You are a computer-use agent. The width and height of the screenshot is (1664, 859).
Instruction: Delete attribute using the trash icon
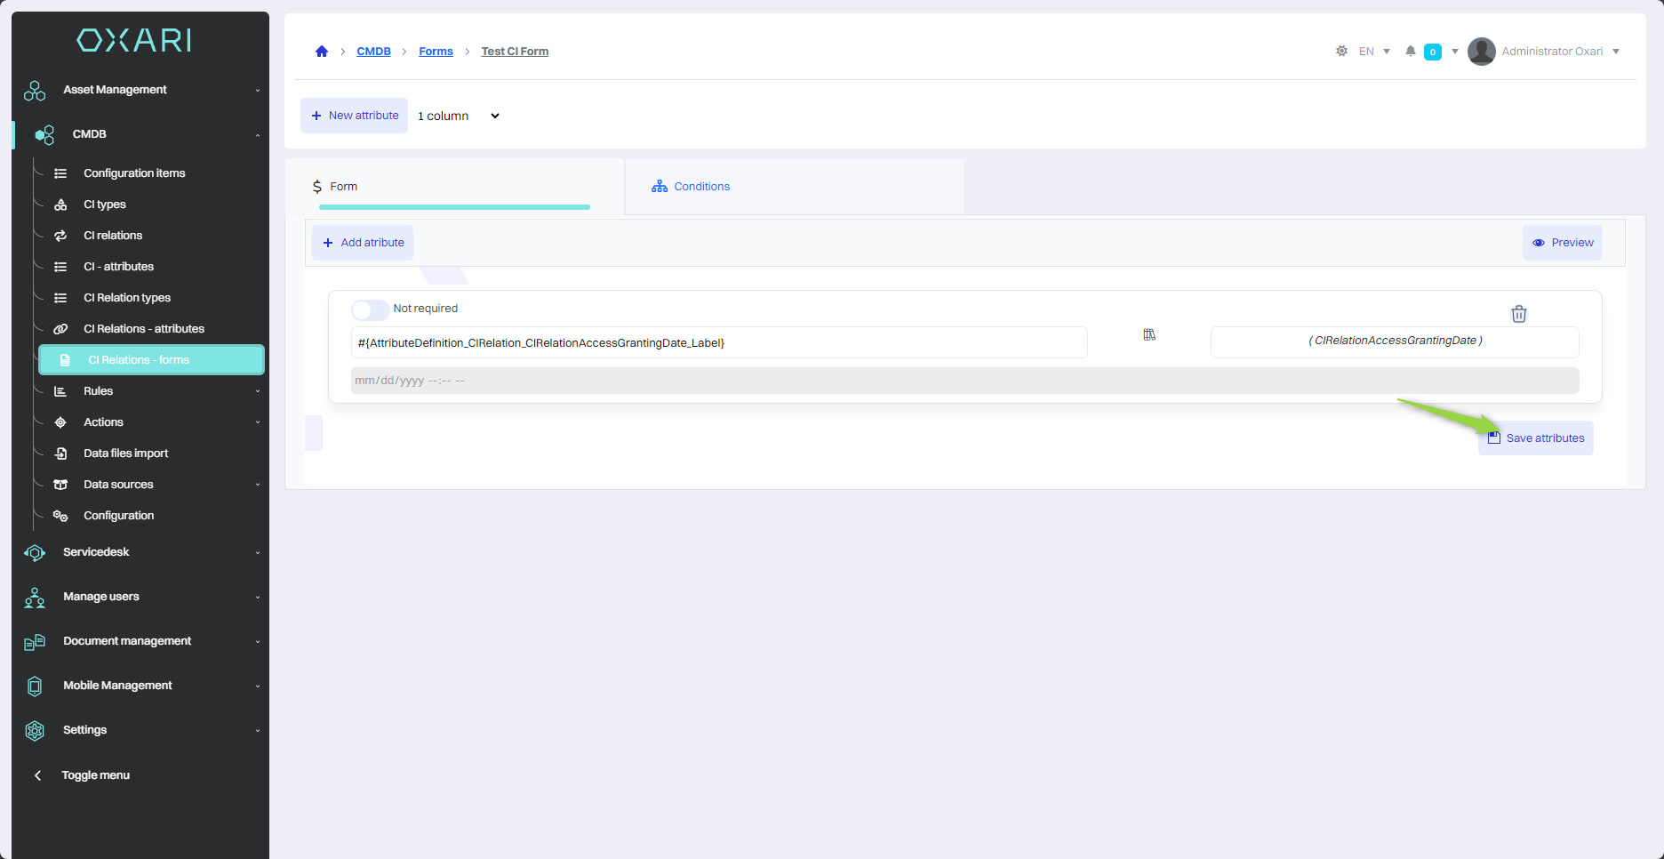[1518, 314]
